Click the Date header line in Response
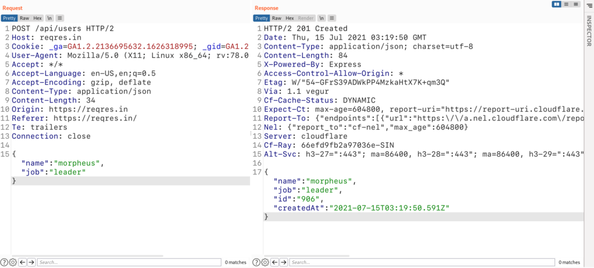 (x=345, y=38)
